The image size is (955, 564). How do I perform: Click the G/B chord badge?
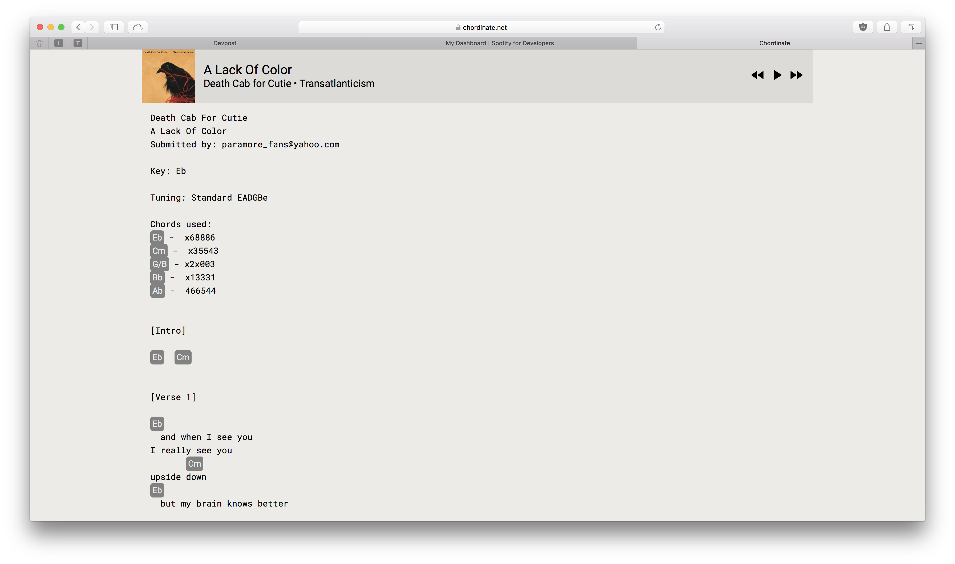tap(160, 264)
